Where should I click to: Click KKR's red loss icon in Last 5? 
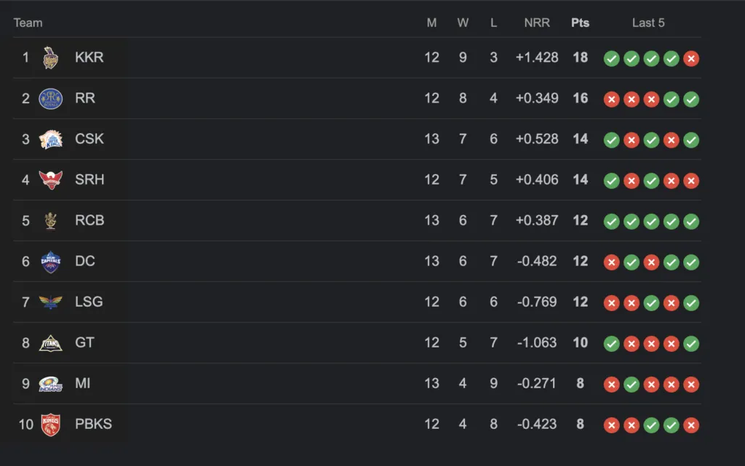691,58
